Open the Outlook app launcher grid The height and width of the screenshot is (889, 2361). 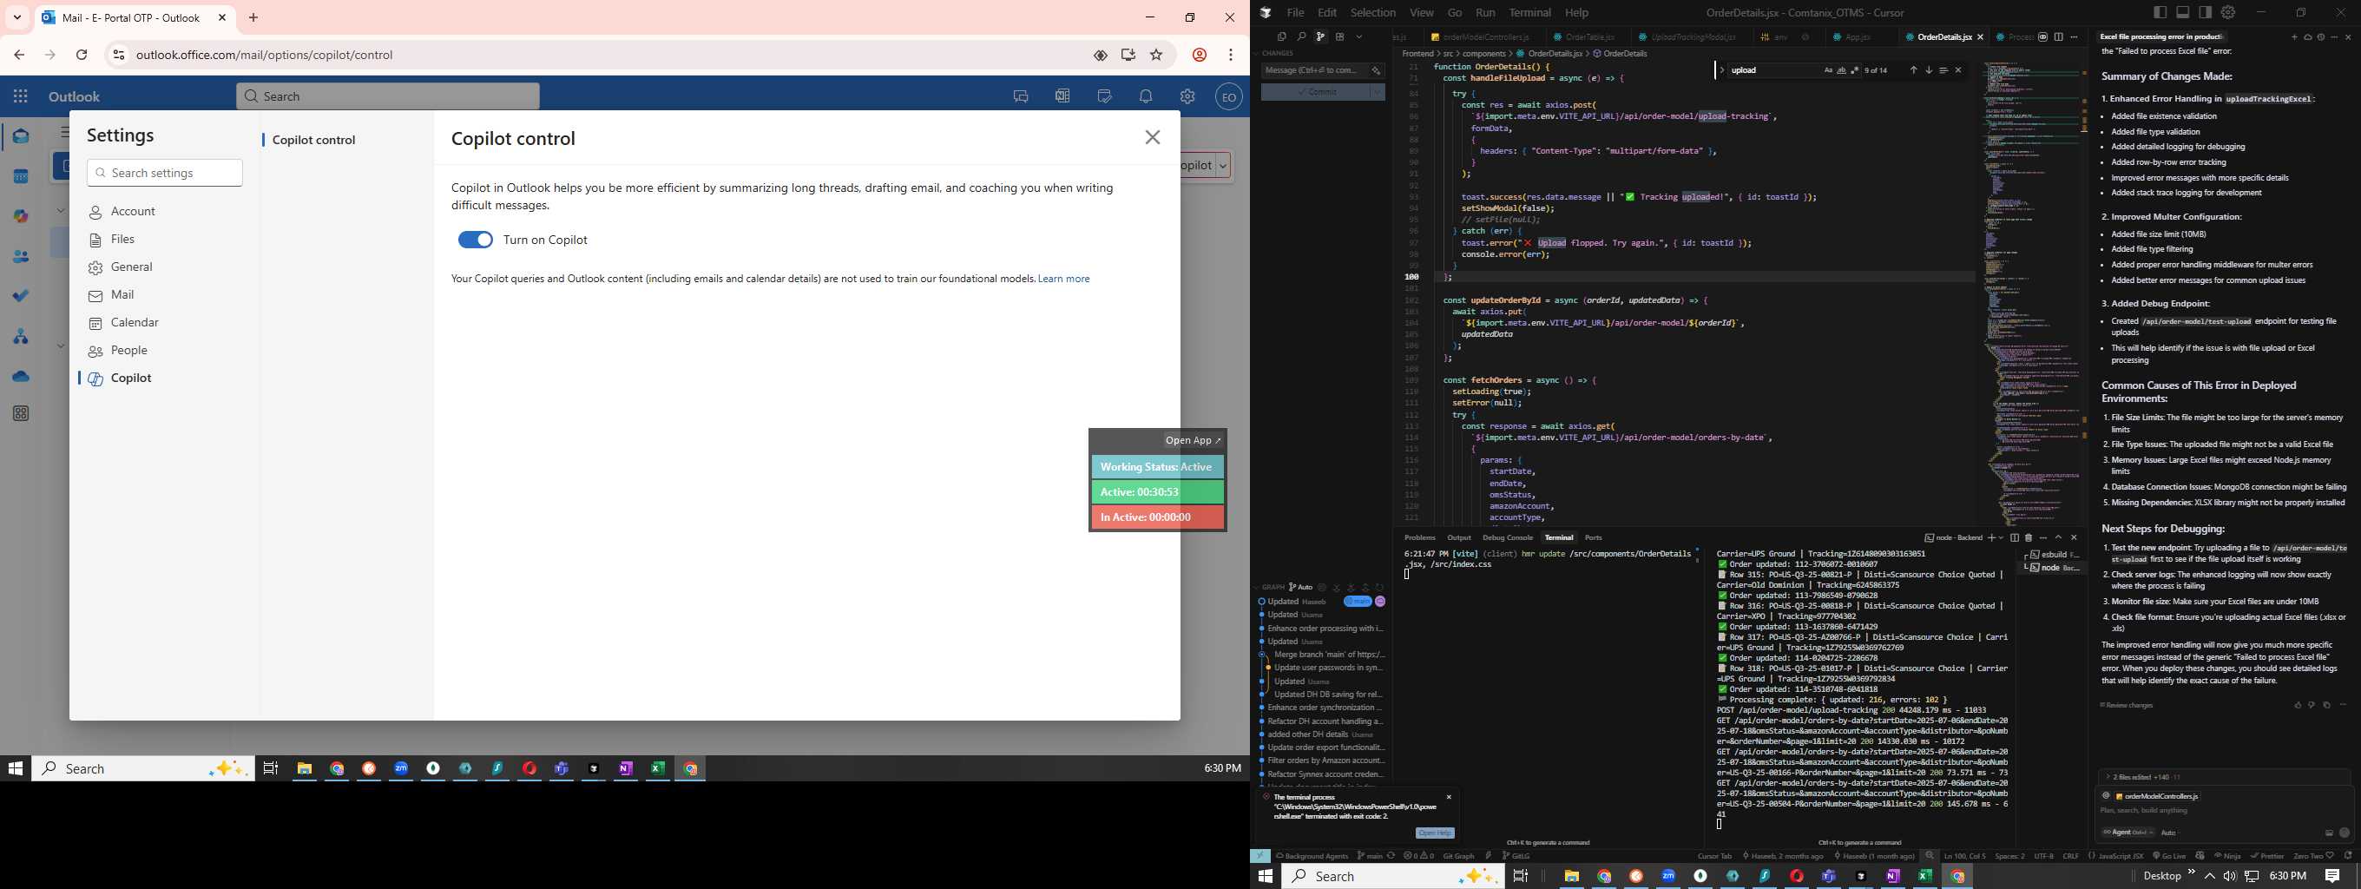pos(20,96)
